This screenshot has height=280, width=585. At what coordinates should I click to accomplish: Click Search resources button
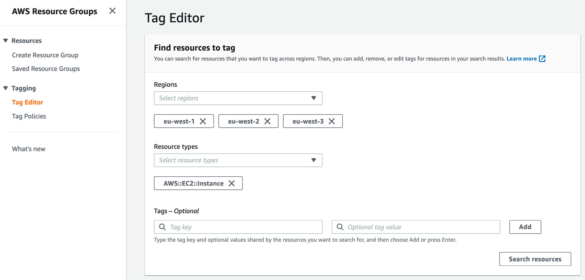pyautogui.click(x=535, y=259)
